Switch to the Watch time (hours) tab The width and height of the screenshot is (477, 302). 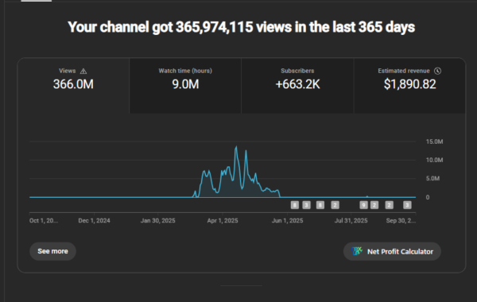point(185,86)
